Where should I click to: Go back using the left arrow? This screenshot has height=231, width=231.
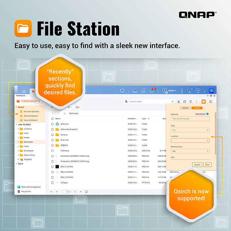(53, 113)
